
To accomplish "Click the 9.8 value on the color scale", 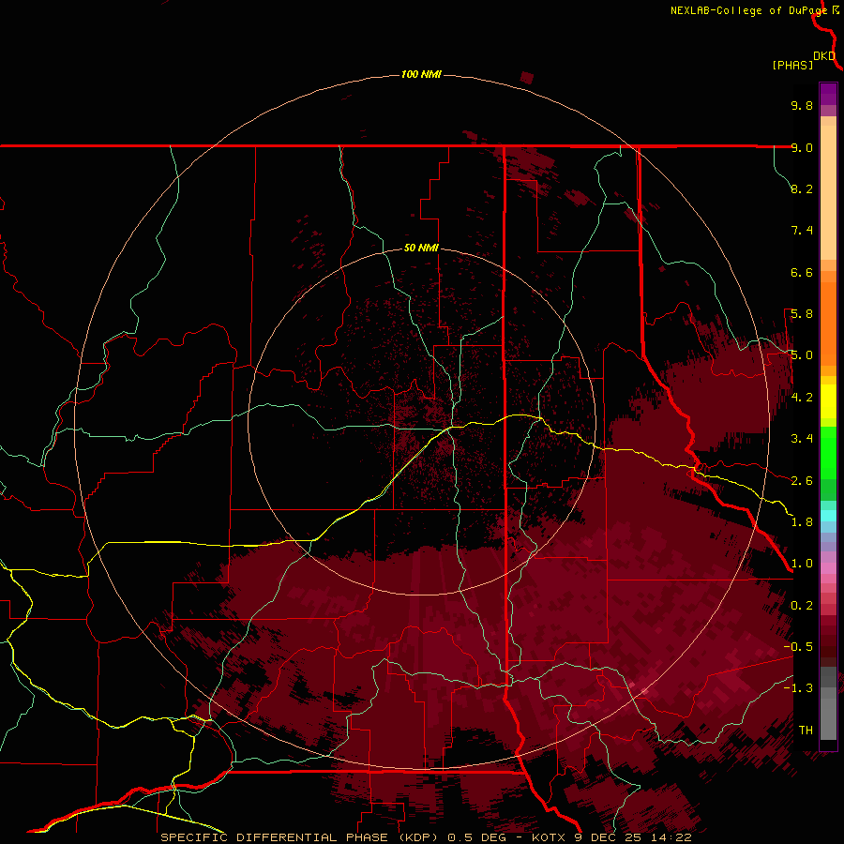I will [802, 105].
